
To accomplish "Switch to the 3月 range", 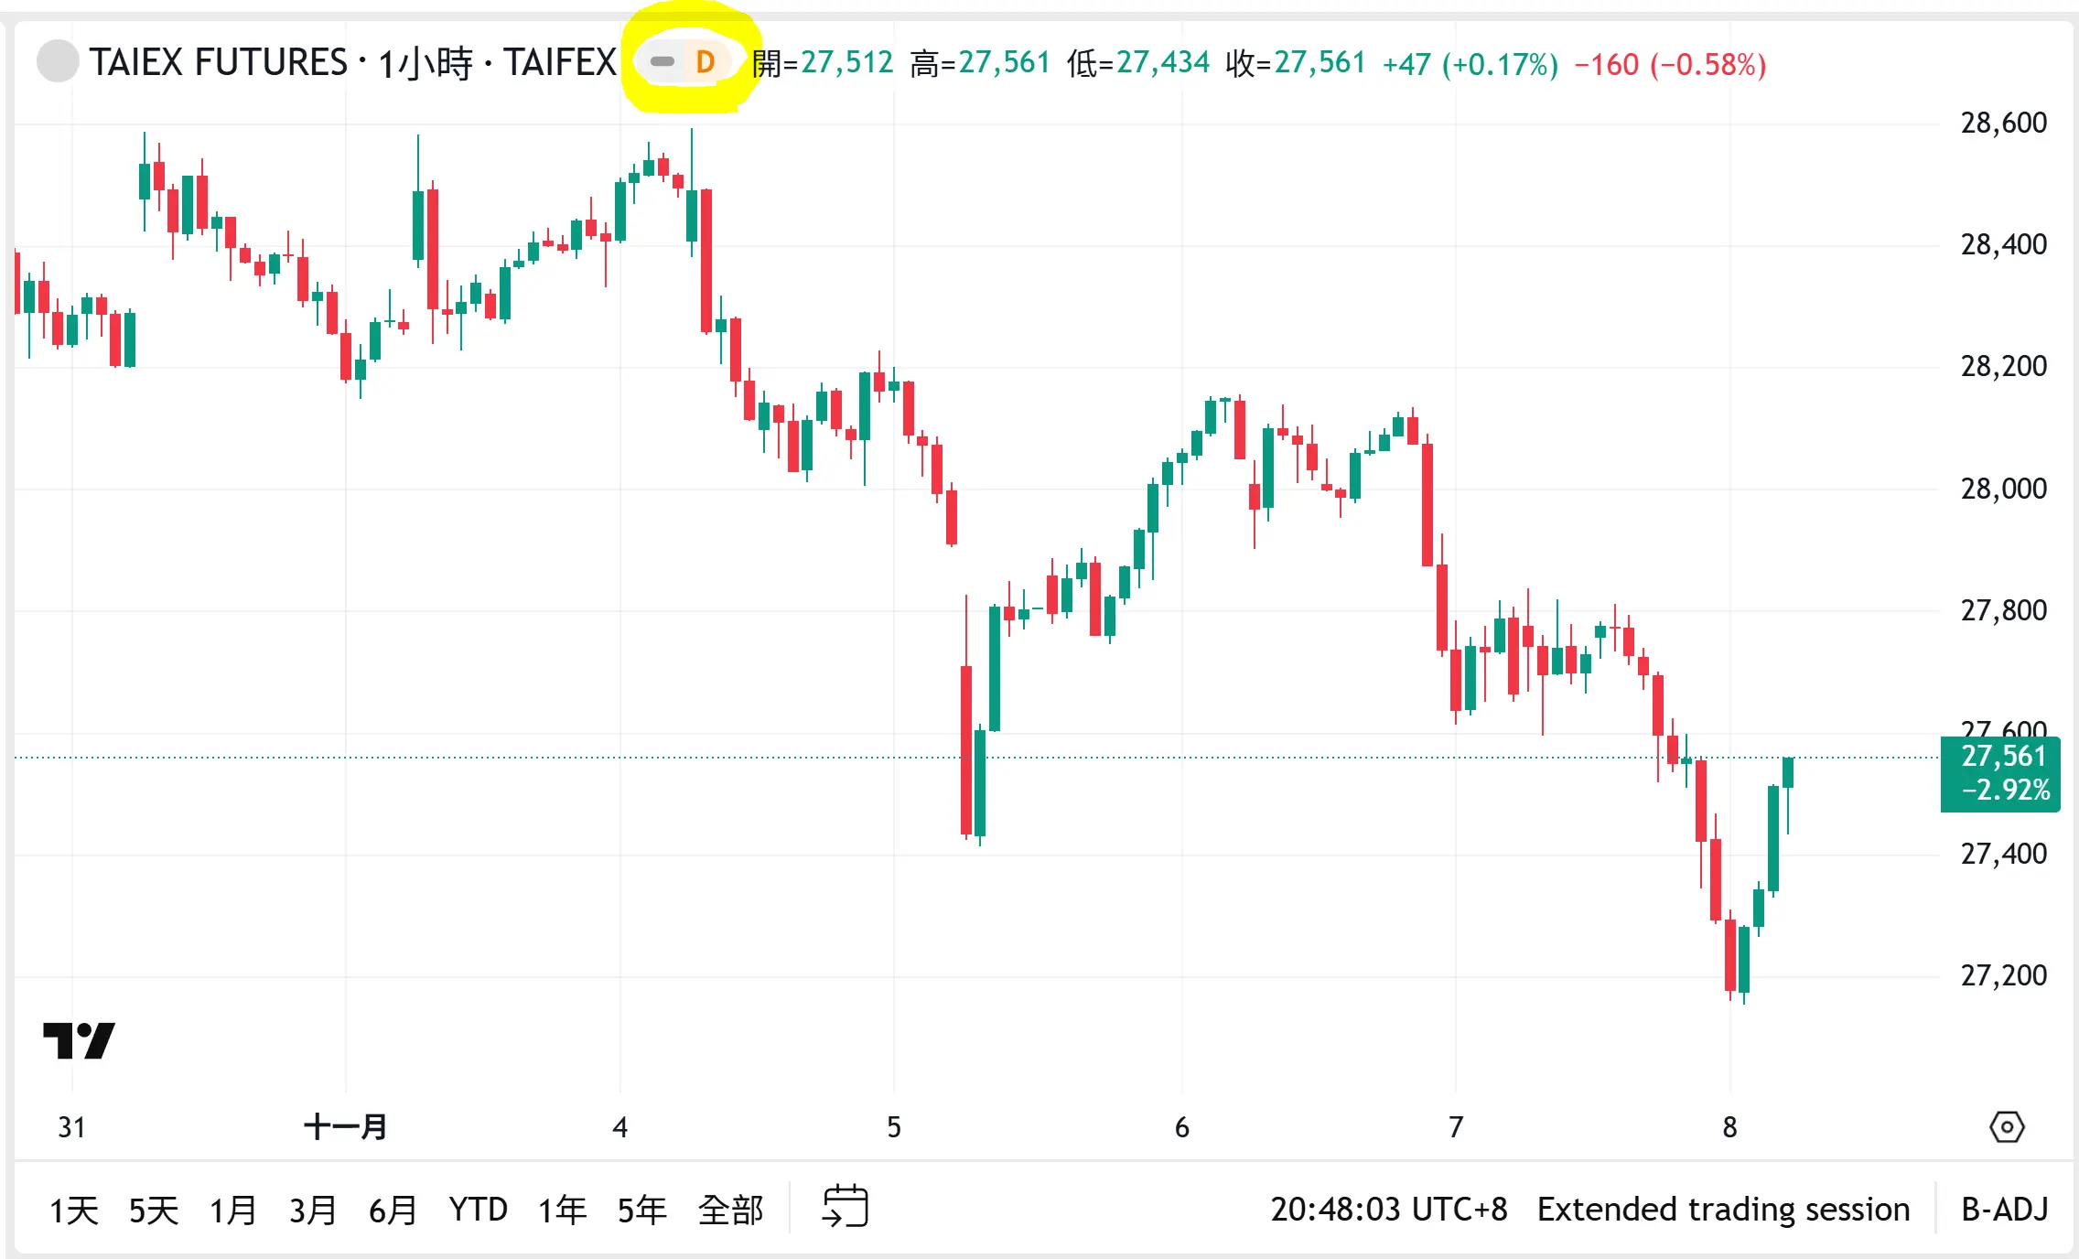I will coord(313,1210).
